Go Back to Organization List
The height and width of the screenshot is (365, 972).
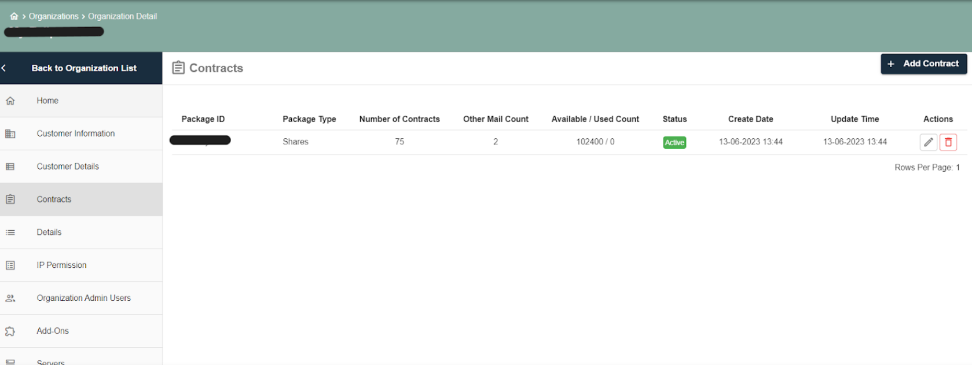[84, 68]
